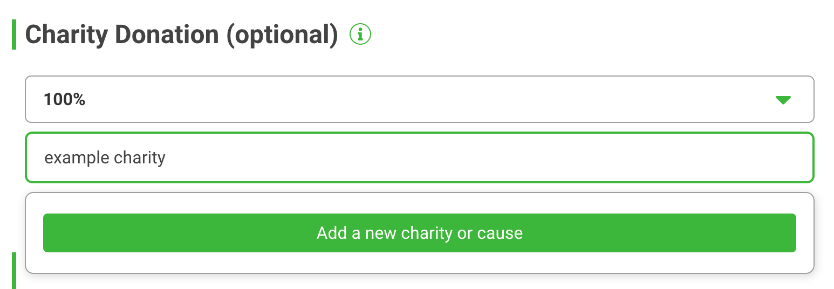This screenshot has width=834, height=289.
Task: Select the Charity Donation (optional) heading text
Action: coord(181,35)
